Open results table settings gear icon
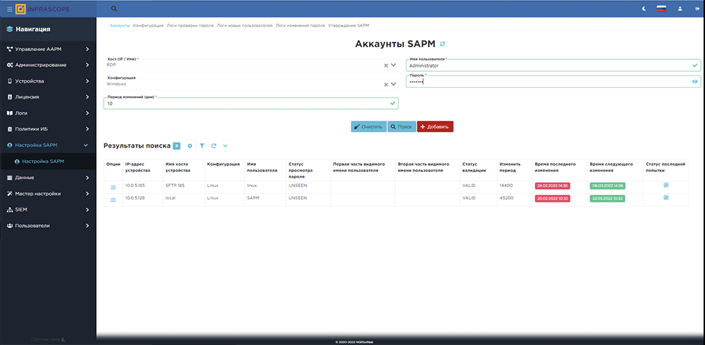 click(x=190, y=146)
